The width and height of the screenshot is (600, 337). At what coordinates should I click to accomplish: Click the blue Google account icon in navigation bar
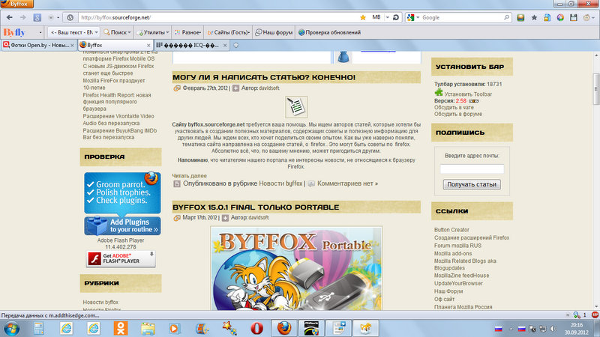tap(37, 17)
